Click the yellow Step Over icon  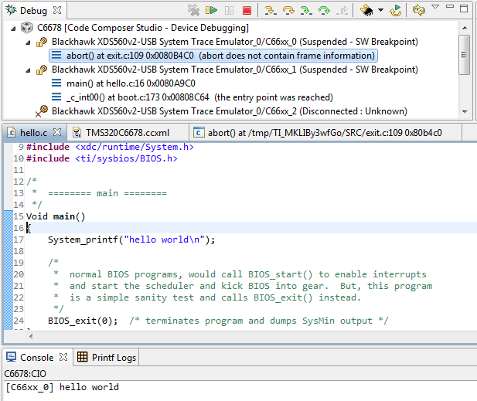(x=288, y=10)
